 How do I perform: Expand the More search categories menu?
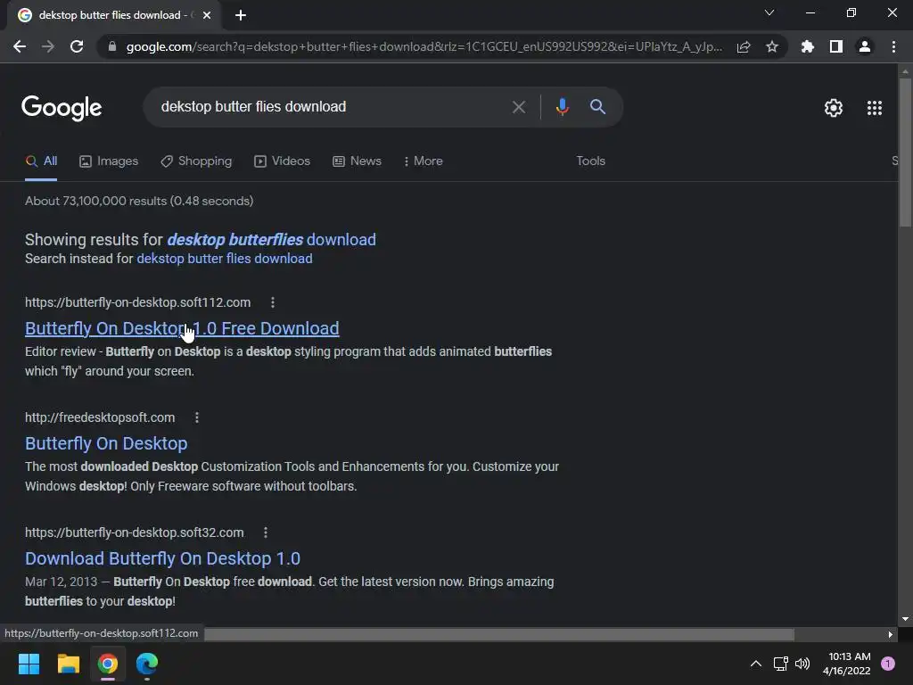(x=424, y=161)
